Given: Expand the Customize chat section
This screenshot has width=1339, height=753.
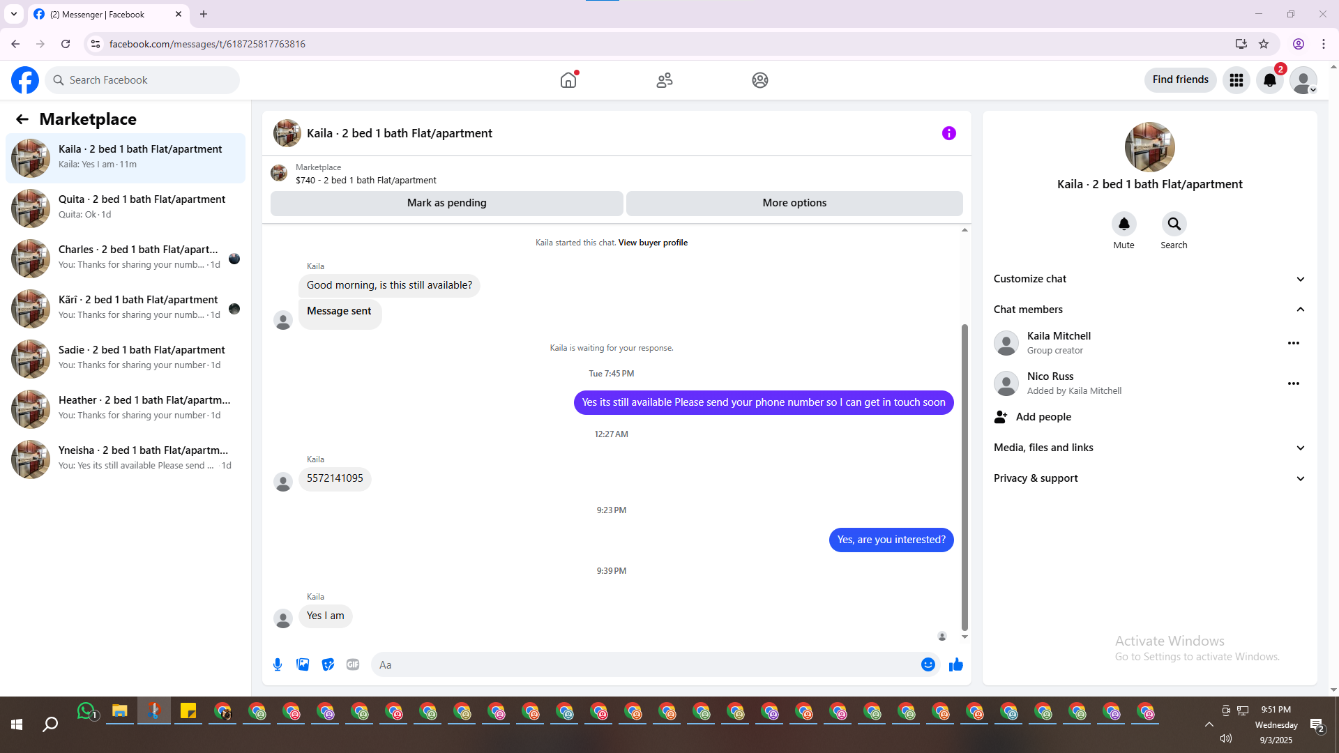Looking at the screenshot, I should click(1149, 279).
